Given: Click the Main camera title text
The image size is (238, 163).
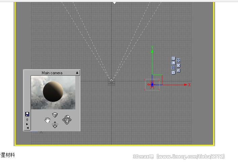Looking at the screenshot, I should pos(52,73).
